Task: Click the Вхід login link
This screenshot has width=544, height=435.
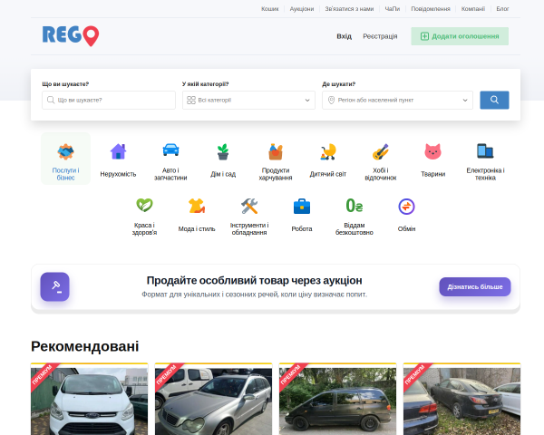Action: point(345,36)
